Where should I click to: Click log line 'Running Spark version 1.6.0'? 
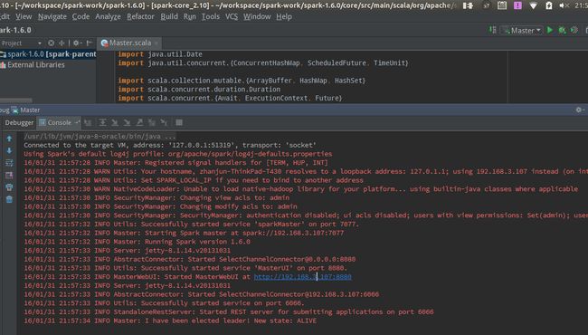(137, 242)
